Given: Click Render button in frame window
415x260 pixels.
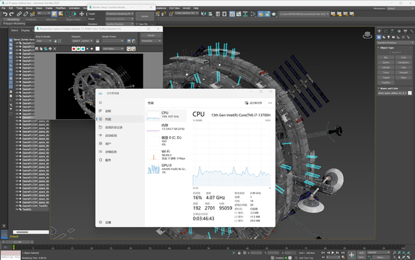Looking at the screenshot, I should [x=151, y=36].
